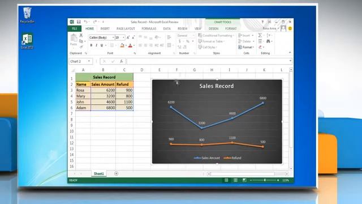Collapse the ribbon with the up arrow
Screen dimensions: 362x204
pyautogui.click(x=290, y=53)
